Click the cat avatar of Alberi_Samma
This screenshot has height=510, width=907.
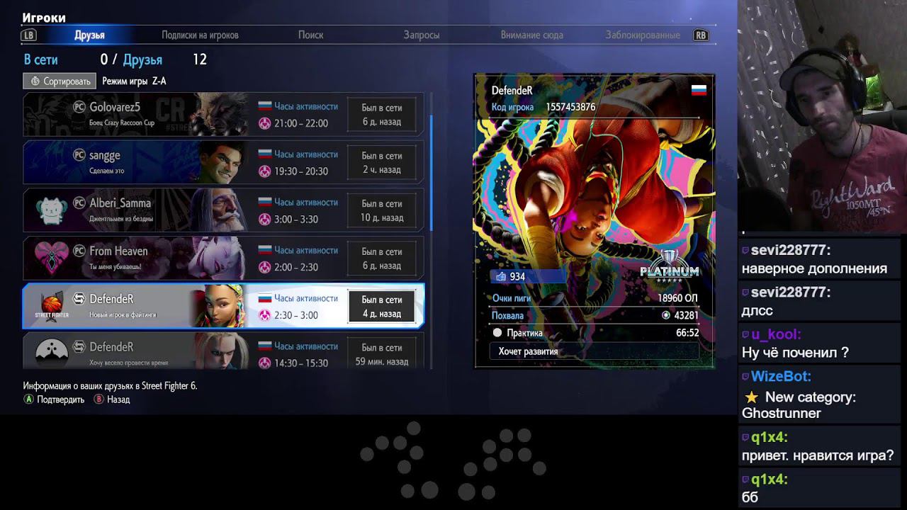point(52,210)
